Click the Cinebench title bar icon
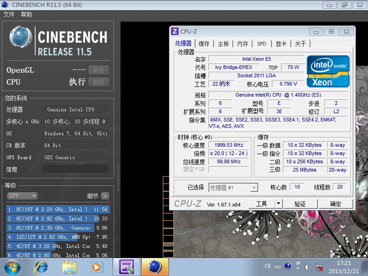 click(5, 5)
